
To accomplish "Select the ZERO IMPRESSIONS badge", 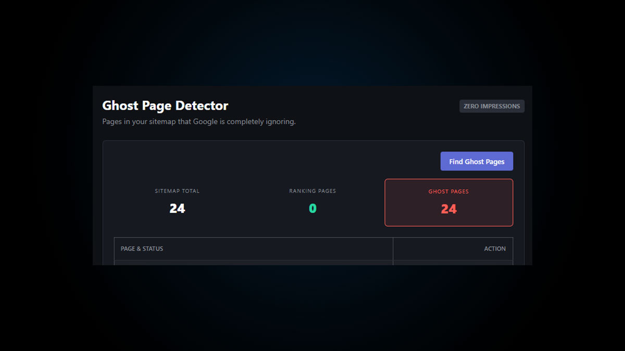I will coord(492,106).
